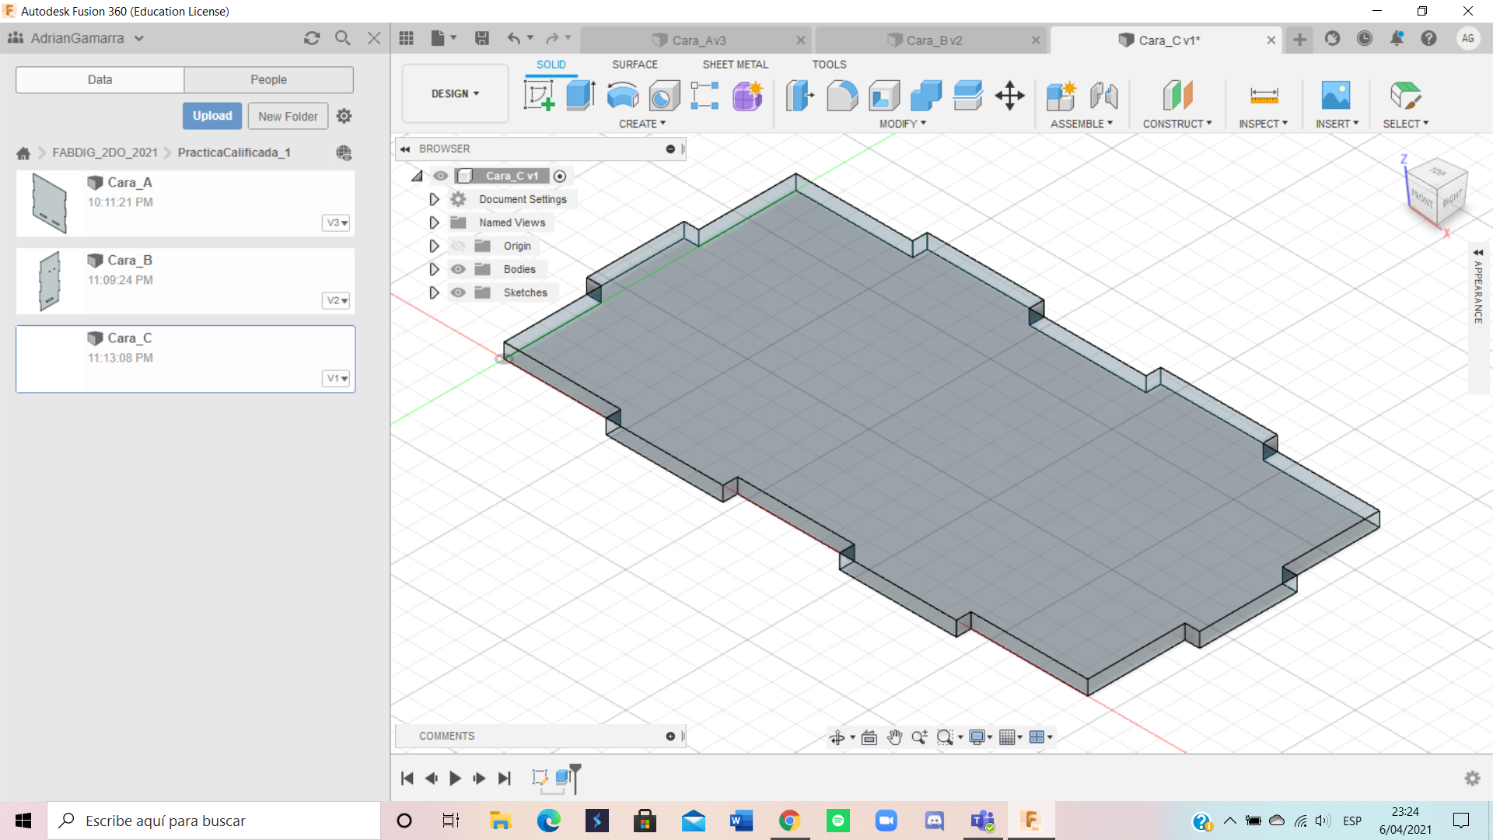Open the Help question mark menu

1428,38
